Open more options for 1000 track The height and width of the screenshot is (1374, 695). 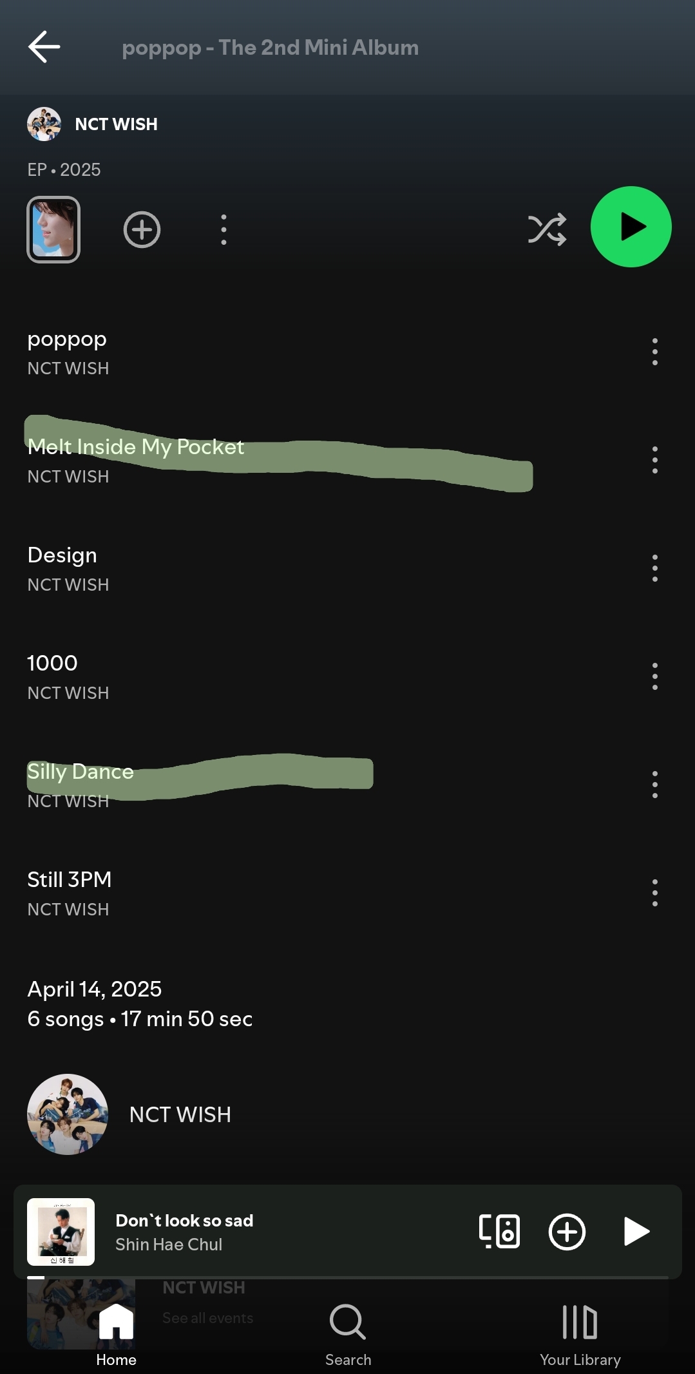click(x=654, y=676)
